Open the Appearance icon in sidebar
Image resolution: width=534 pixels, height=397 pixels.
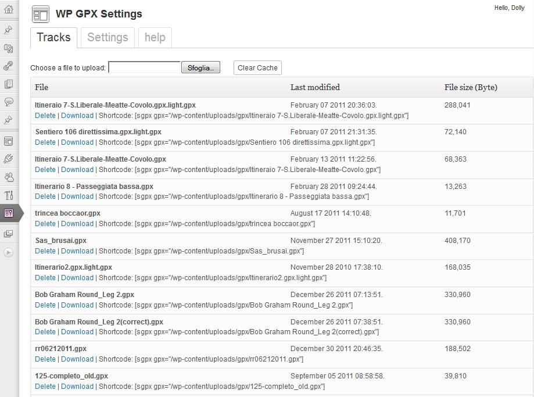[9, 141]
